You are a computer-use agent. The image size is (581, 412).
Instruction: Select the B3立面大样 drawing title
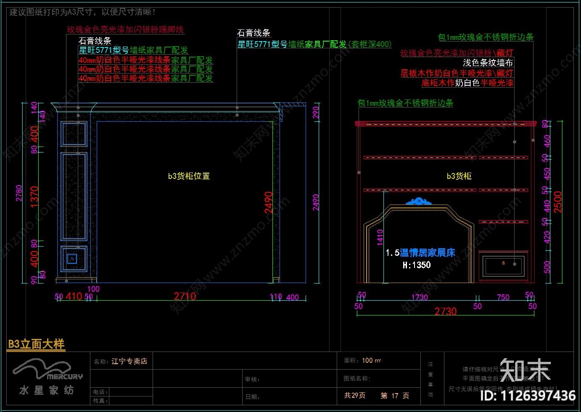[37, 344]
